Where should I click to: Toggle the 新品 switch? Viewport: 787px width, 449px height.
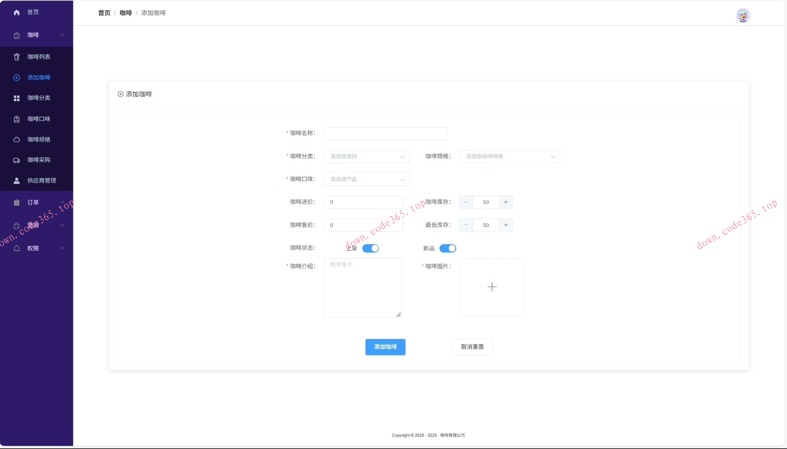[448, 248]
